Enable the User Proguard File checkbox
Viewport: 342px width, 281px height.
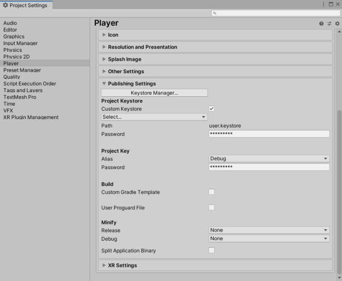point(212,207)
